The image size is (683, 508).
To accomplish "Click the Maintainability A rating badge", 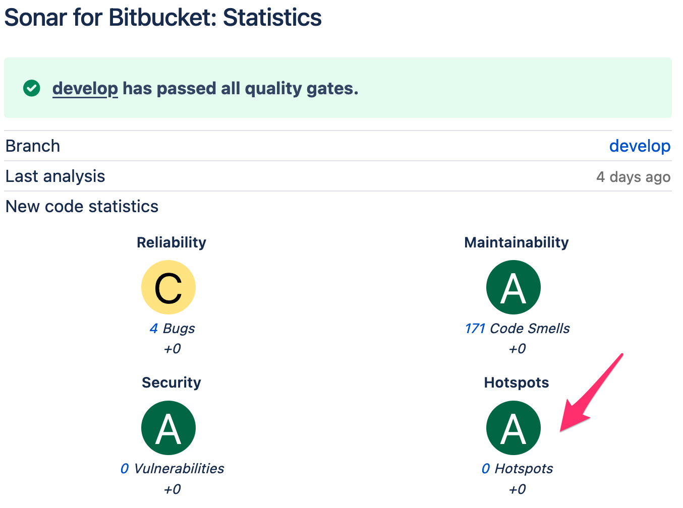I will click(x=514, y=287).
